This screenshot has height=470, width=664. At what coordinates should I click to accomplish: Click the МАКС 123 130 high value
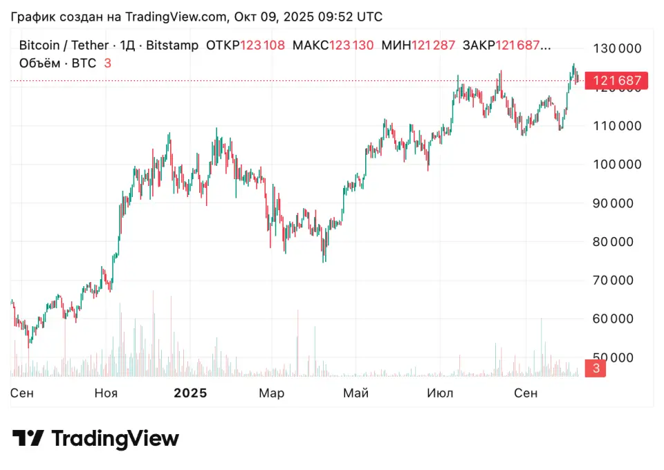click(333, 46)
